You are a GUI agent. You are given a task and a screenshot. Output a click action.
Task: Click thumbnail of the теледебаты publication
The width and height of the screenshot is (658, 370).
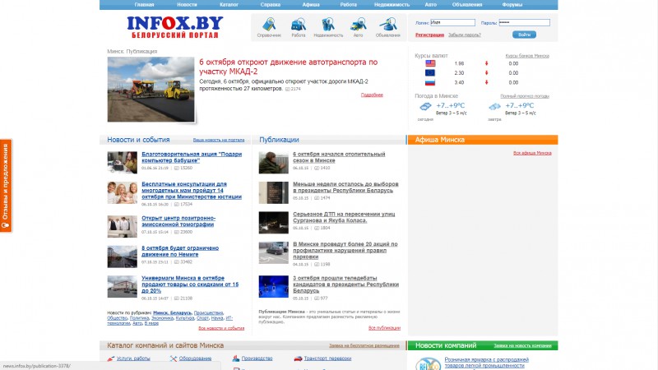[x=274, y=286]
